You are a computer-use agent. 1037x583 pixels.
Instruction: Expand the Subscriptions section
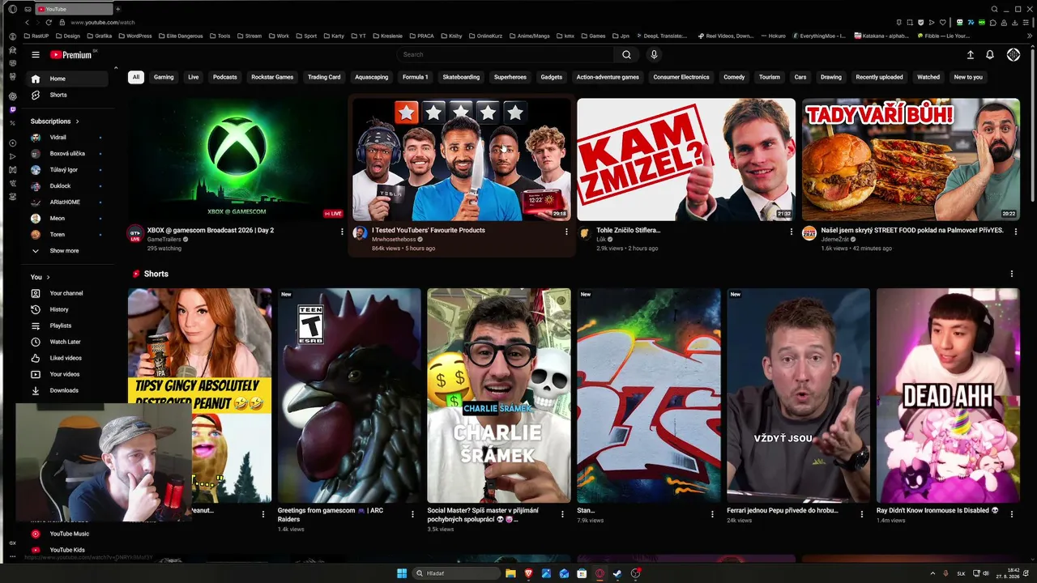55,121
